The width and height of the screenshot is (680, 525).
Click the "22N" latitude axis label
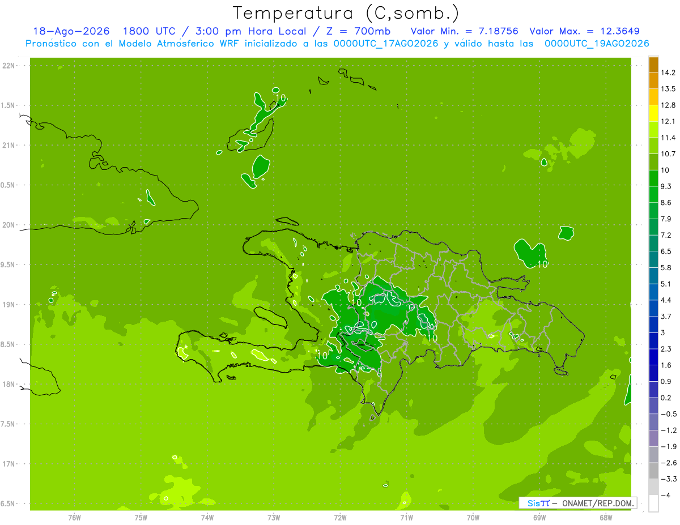pos(9,66)
